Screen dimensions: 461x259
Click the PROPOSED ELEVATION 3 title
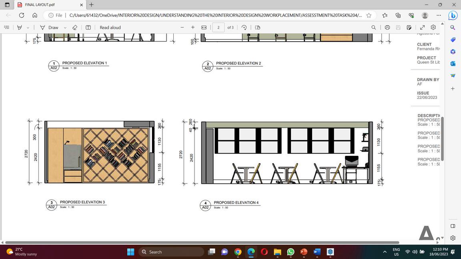[x=82, y=202]
